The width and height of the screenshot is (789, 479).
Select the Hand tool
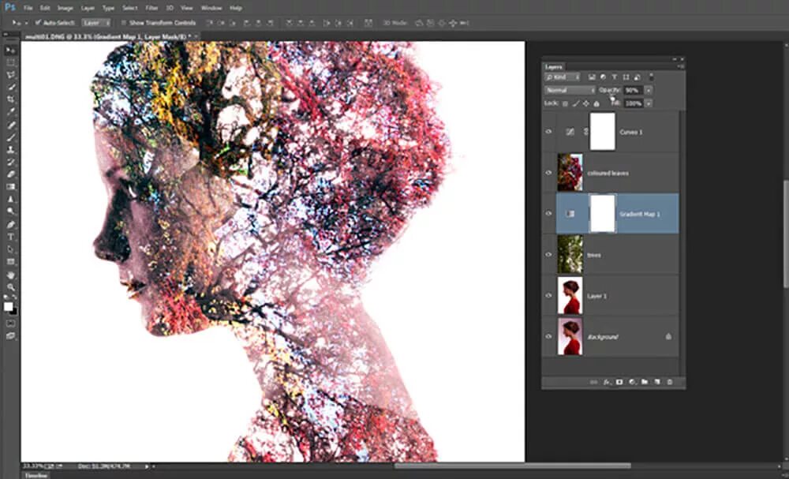(10, 275)
